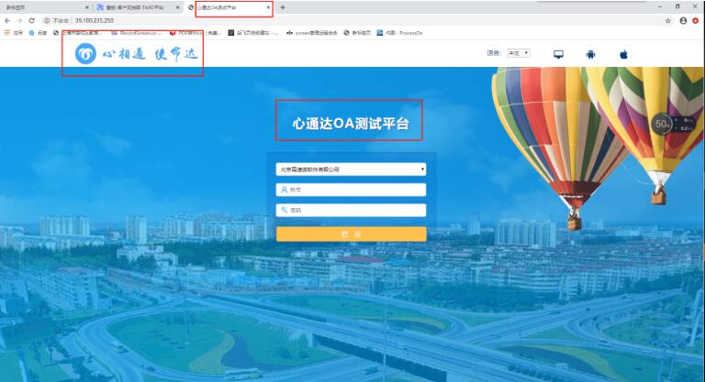Click the blue circular site logo
Screen dimensions: 705x382
click(x=85, y=54)
